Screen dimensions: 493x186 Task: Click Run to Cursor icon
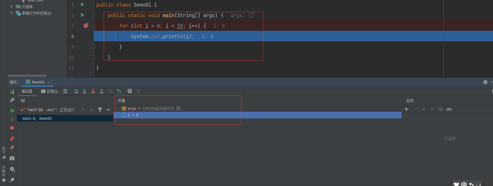point(119,91)
